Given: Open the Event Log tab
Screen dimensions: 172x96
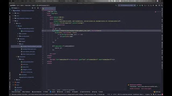Looking at the screenshot, I should pos(157,92).
